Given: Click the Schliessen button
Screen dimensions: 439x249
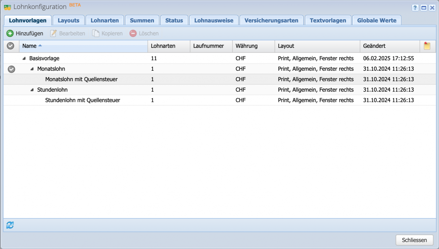Looking at the screenshot, I should tap(414, 240).
